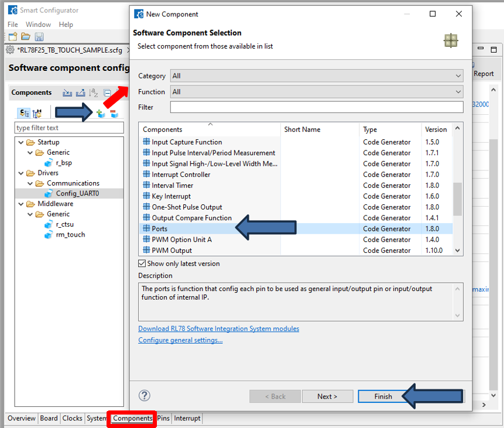Collapse the Drivers tree folder
Screen dimensions: 504x428
(x=21, y=173)
